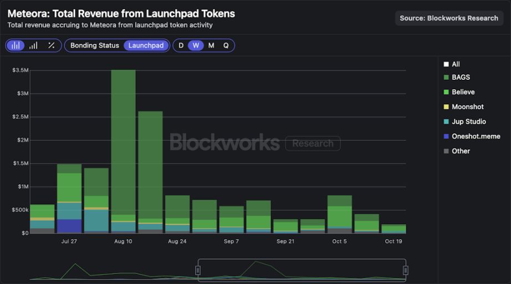The width and height of the screenshot is (511, 284).
Task: Switch to percentage view icon
Action: click(x=51, y=45)
